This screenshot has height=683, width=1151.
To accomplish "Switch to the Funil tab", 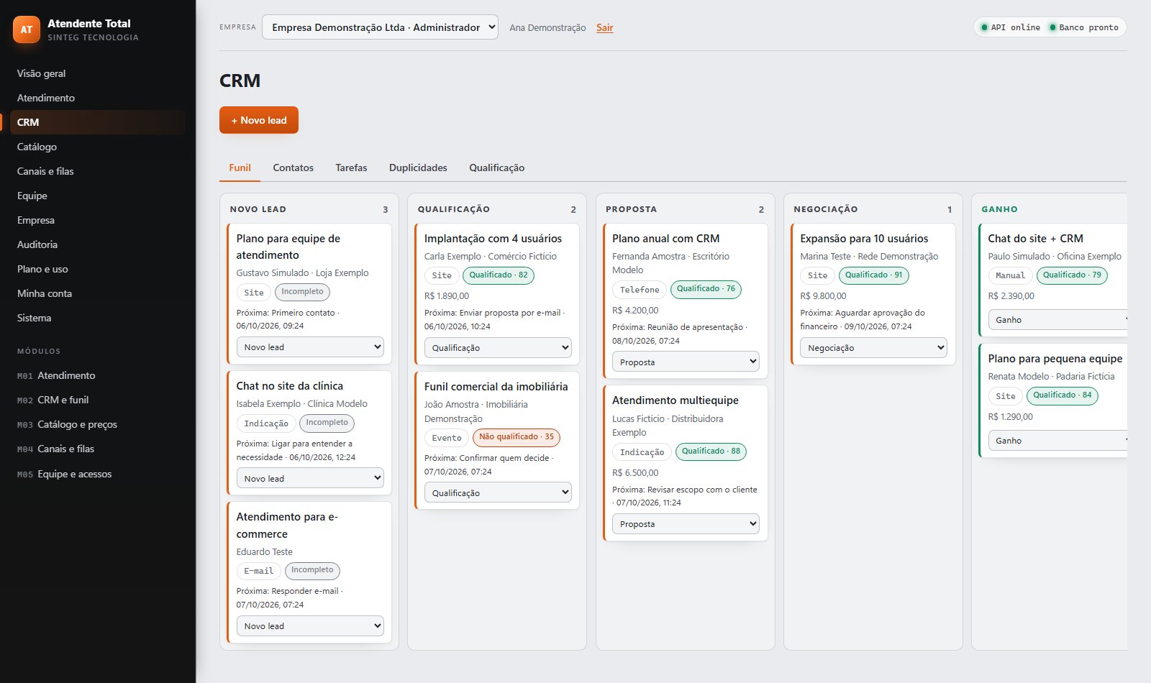I will coord(240,168).
